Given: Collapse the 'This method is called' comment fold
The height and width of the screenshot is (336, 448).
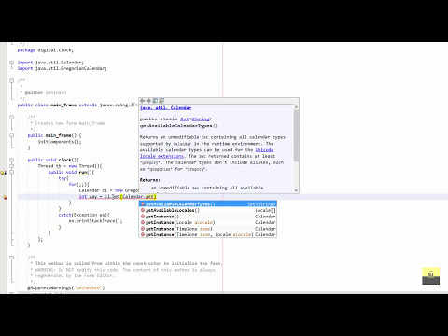Looking at the screenshot, I should pyautogui.click(x=12, y=258).
